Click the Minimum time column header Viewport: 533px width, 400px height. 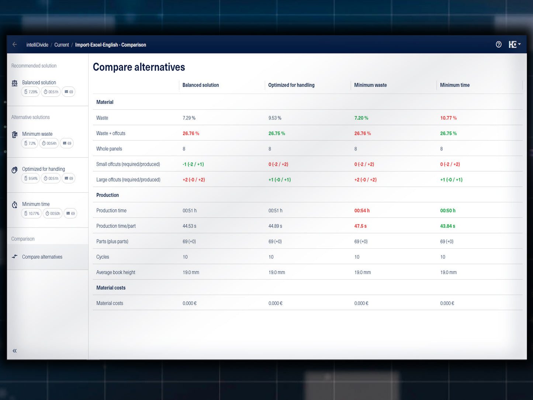click(x=454, y=85)
